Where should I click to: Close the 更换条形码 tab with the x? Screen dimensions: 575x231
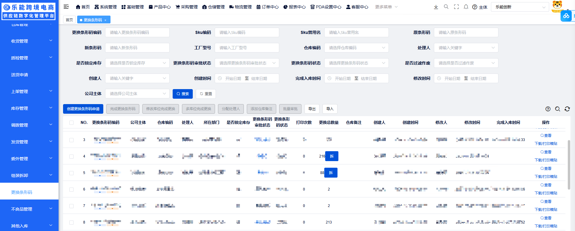click(x=105, y=20)
